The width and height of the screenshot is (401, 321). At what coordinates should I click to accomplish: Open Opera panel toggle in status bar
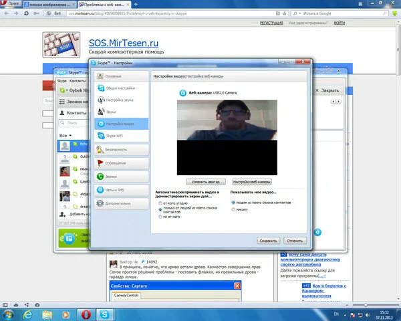click(5, 305)
